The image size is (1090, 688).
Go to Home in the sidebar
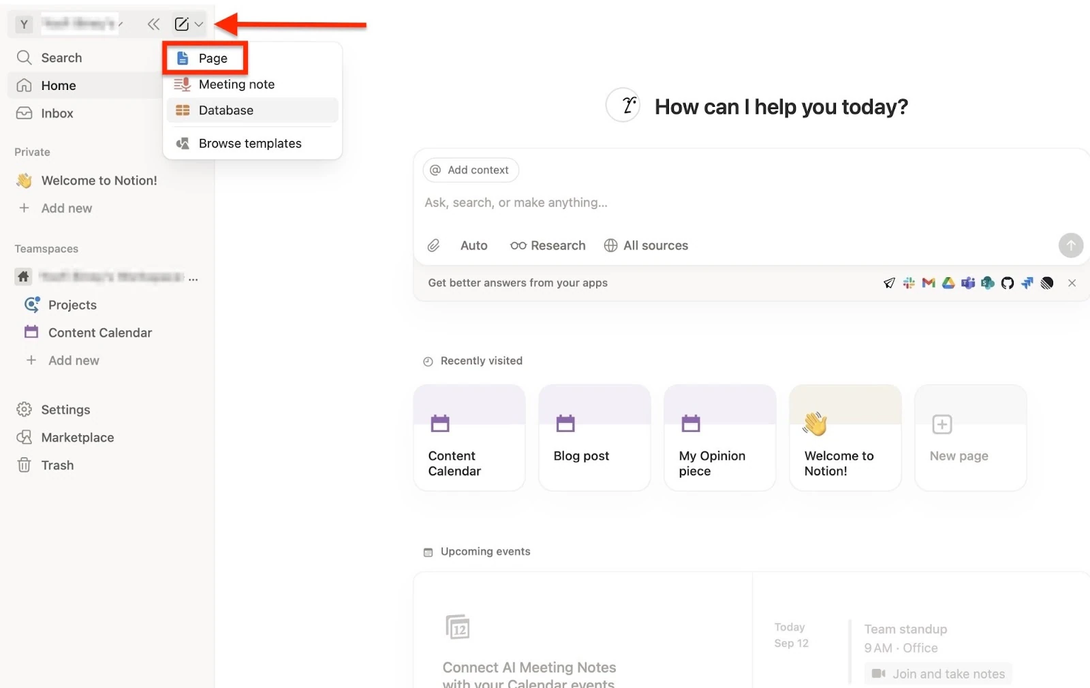85,86
